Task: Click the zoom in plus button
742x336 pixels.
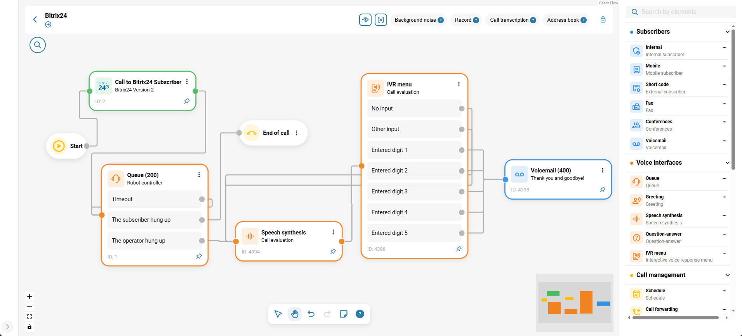Action: point(30,296)
